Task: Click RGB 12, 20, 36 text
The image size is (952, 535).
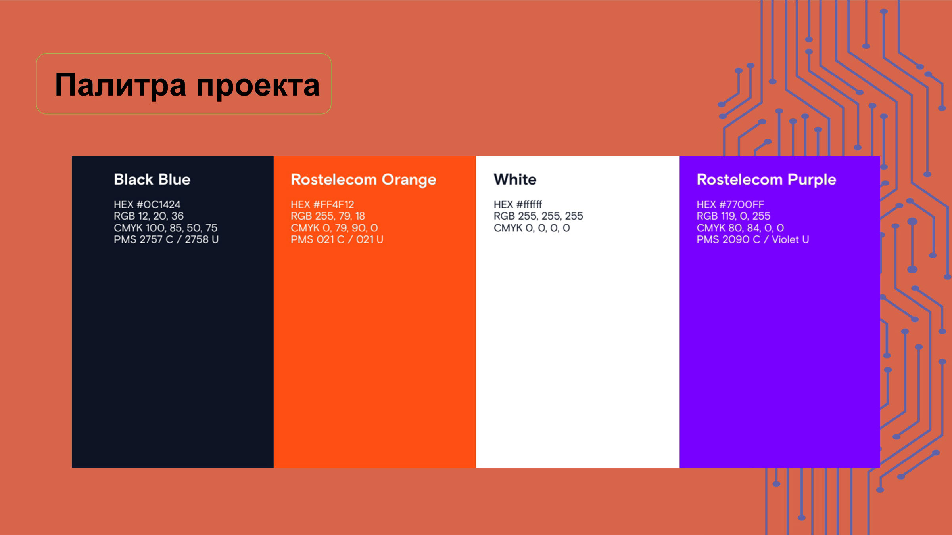Action: click(x=149, y=216)
